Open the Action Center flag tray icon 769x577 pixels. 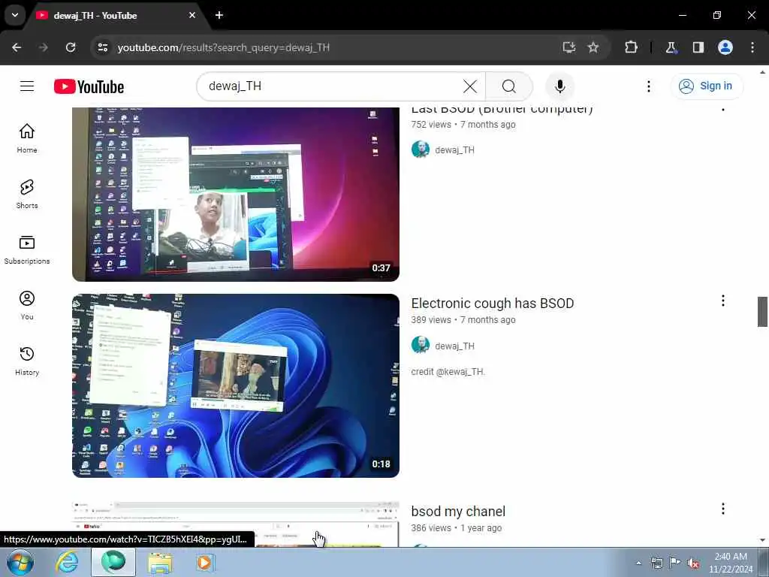(x=675, y=563)
